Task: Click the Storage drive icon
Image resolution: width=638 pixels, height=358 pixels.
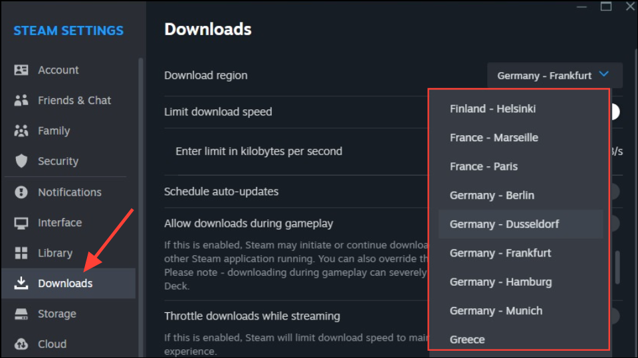Action: pyautogui.click(x=21, y=314)
